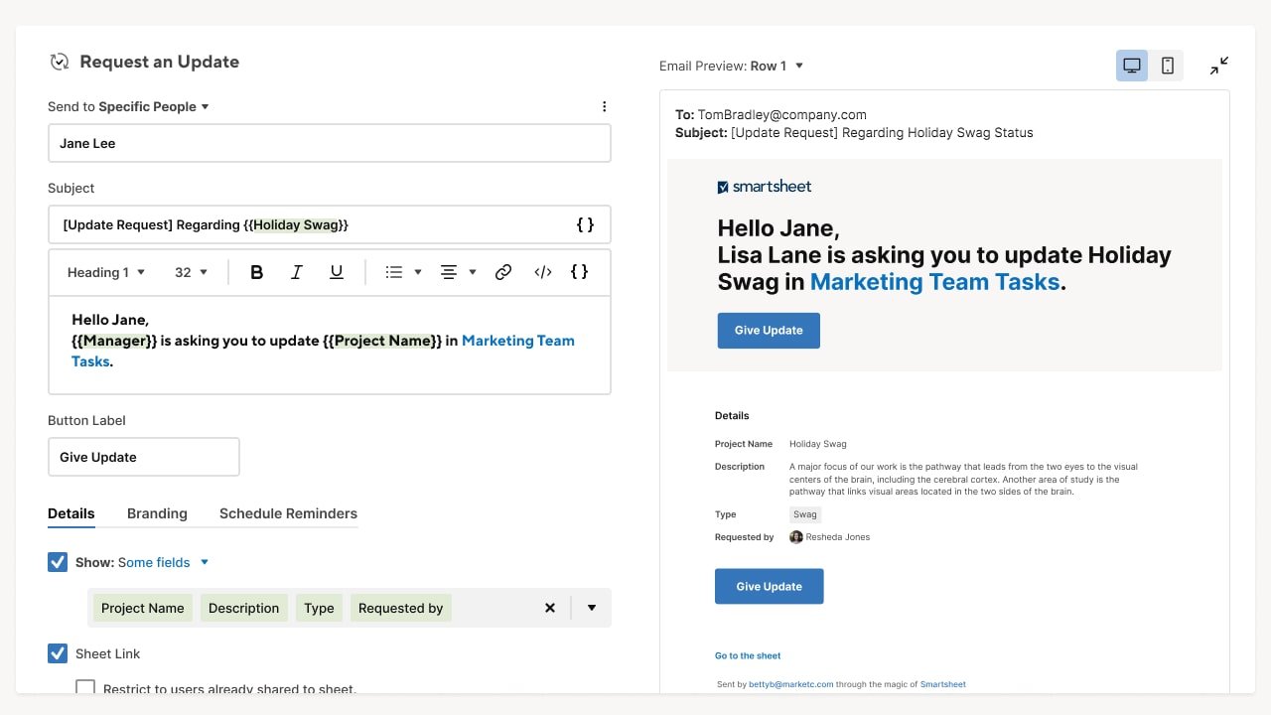The width and height of the screenshot is (1271, 715).
Task: Collapse the preview with the shrink arrows icon
Action: [1219, 66]
